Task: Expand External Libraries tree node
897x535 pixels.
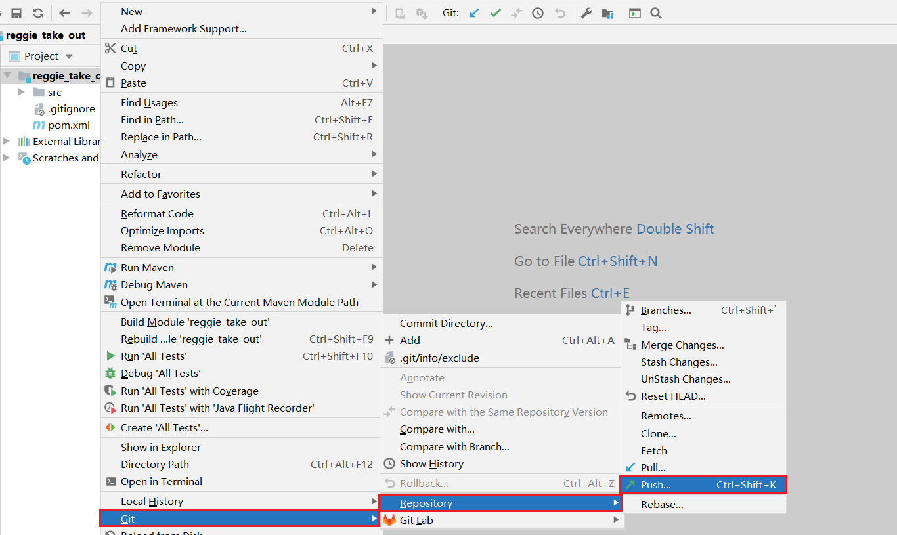Action: [x=7, y=141]
